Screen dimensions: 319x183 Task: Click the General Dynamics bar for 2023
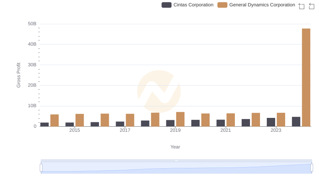click(x=281, y=119)
